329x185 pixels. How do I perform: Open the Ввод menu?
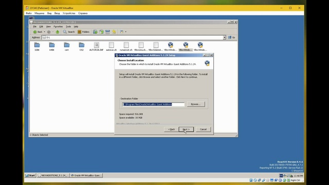click(57, 13)
